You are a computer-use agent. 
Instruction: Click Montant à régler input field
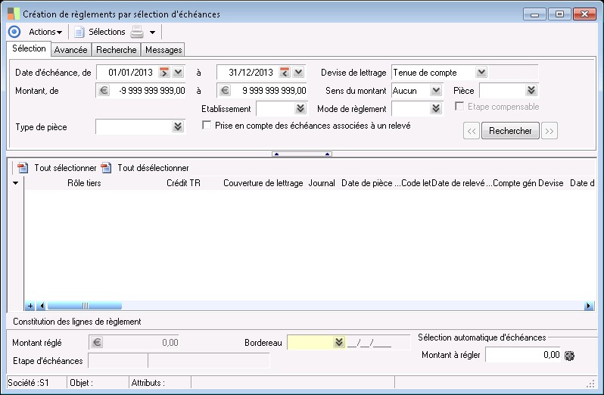tap(523, 355)
